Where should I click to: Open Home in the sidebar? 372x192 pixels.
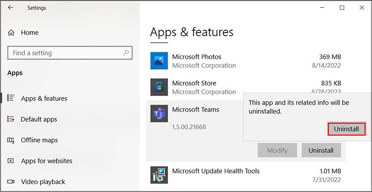tap(30, 33)
